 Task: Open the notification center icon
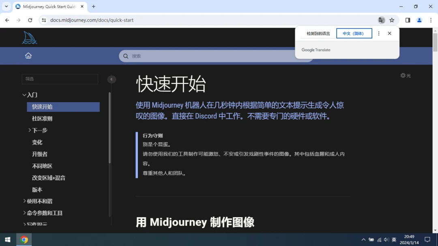click(427, 240)
